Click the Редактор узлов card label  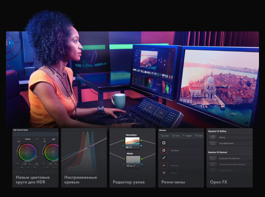pyautogui.click(x=129, y=182)
